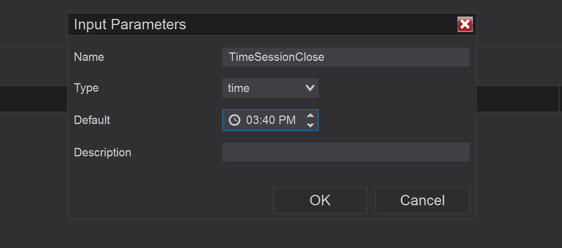Click the "Name" label
The height and width of the screenshot is (248, 562).
pos(89,57)
